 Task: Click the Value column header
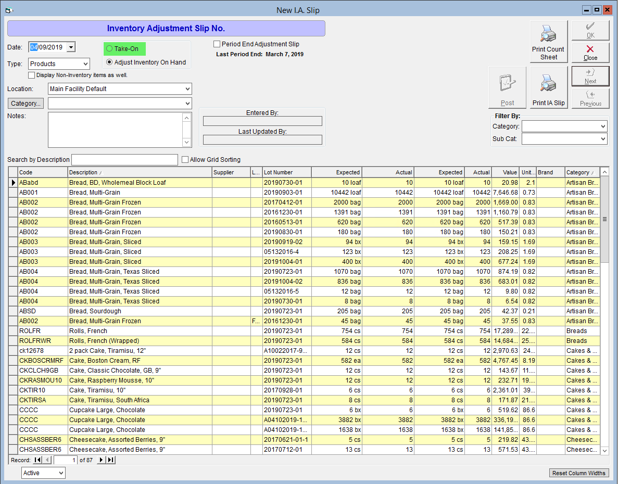tap(506, 172)
